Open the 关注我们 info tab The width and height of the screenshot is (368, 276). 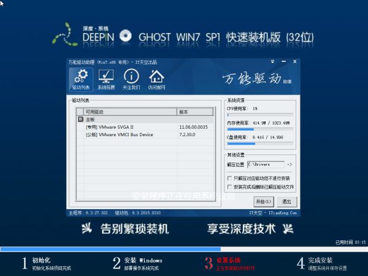coord(131,80)
